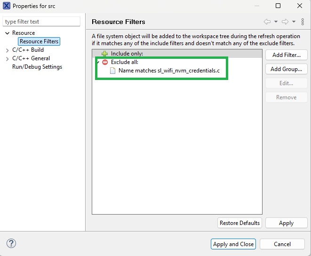
Task: Expand the C/C++ Build tree node
Action: (x=7, y=50)
